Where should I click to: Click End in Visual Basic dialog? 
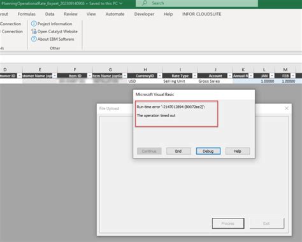tap(178, 151)
